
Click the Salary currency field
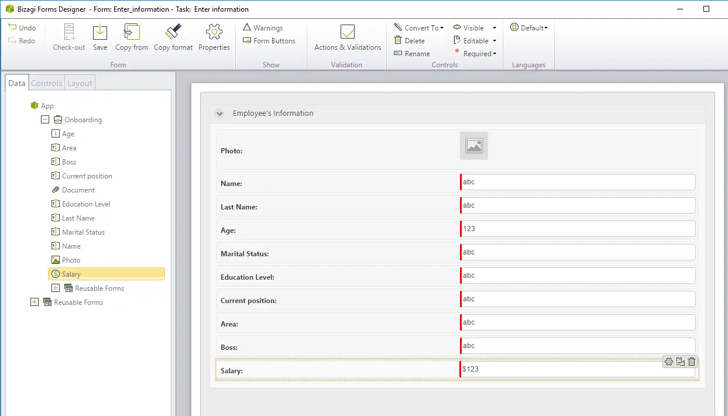point(578,369)
